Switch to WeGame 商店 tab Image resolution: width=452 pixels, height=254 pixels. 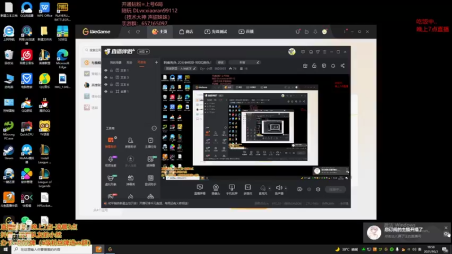click(186, 32)
